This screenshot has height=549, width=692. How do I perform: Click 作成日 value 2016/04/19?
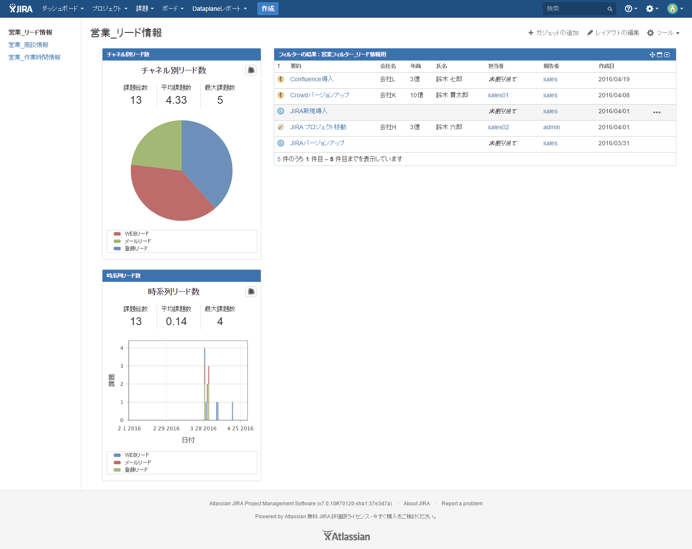[614, 79]
